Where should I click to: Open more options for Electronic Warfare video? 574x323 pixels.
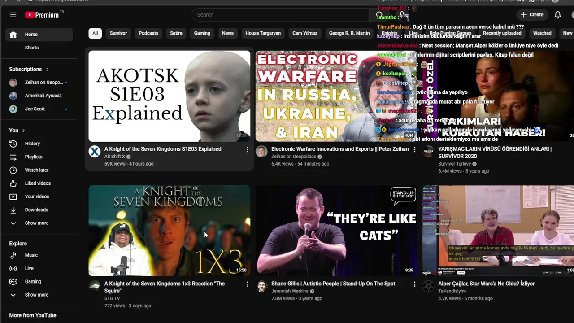pyautogui.click(x=414, y=149)
